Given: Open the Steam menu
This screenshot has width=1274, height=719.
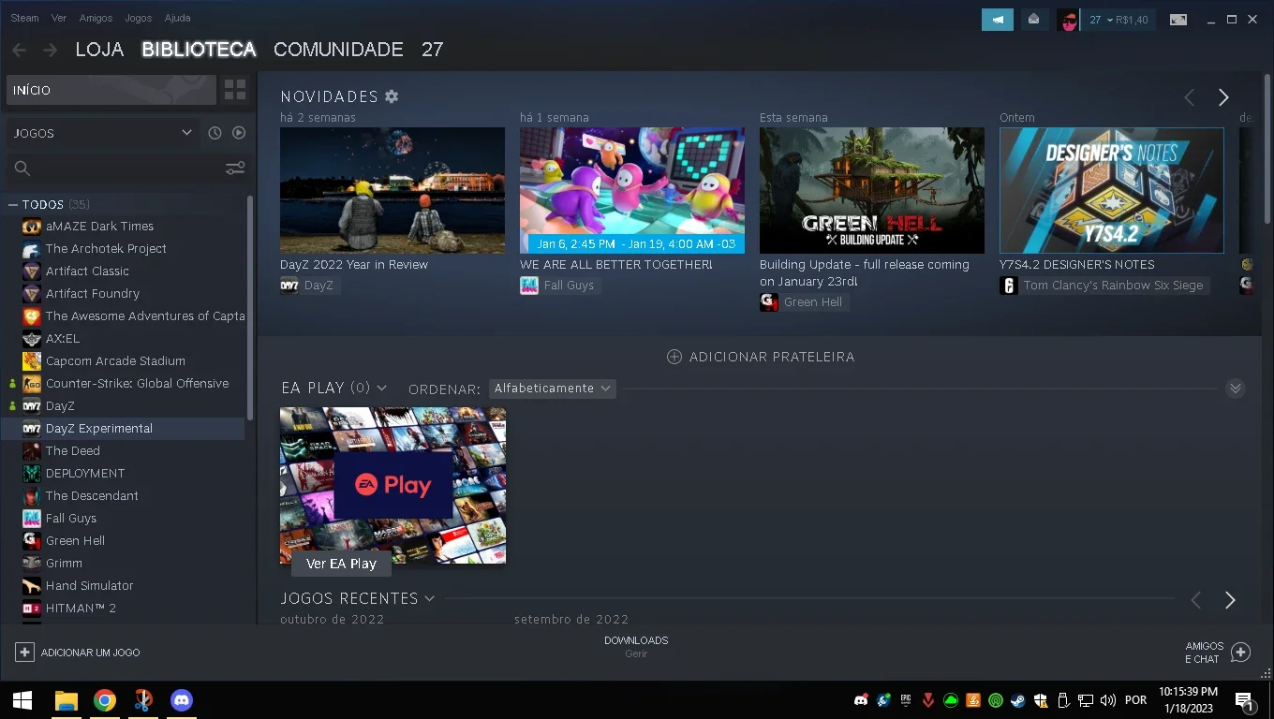Looking at the screenshot, I should pos(25,18).
